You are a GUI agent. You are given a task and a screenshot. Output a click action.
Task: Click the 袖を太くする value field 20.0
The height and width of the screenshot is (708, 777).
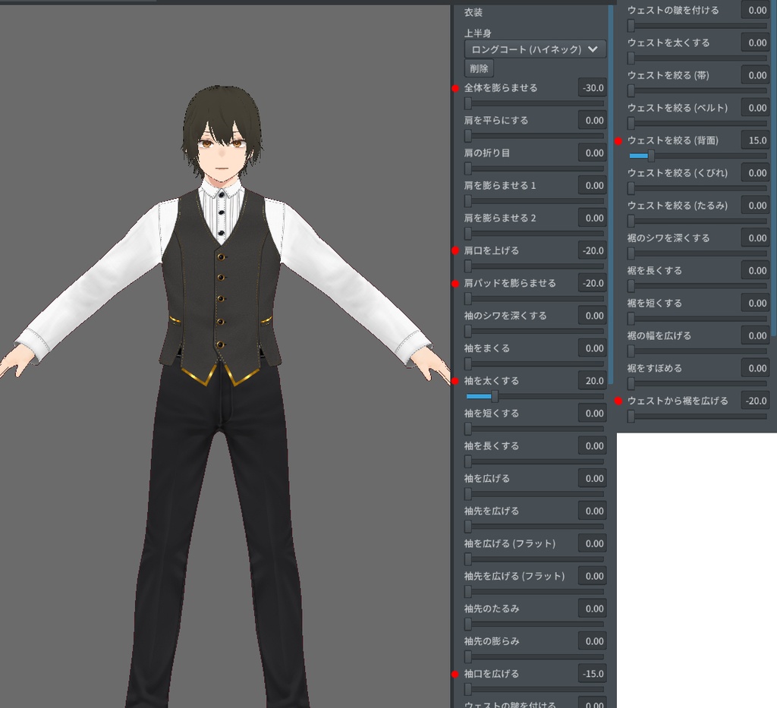(x=592, y=380)
